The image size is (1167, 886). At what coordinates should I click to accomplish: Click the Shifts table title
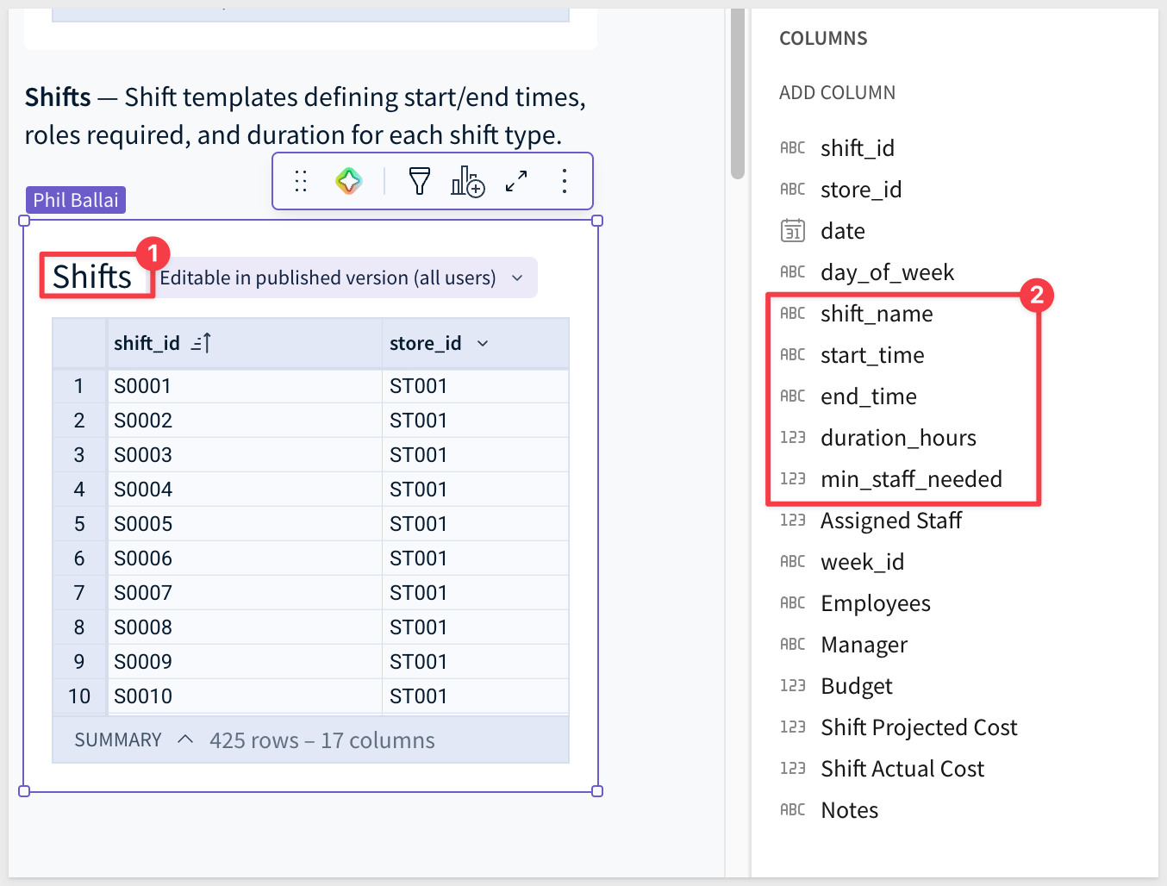point(92,277)
